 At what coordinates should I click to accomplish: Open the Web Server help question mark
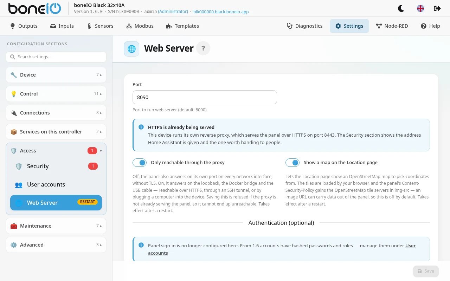[x=203, y=48]
